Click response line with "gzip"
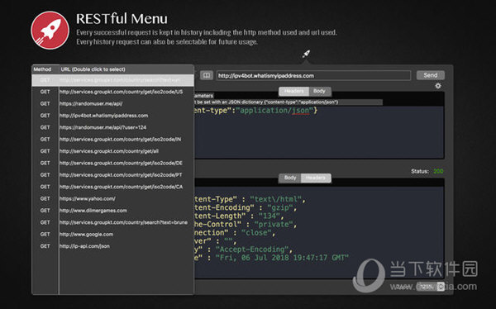496x309 pixels. [x=246, y=207]
